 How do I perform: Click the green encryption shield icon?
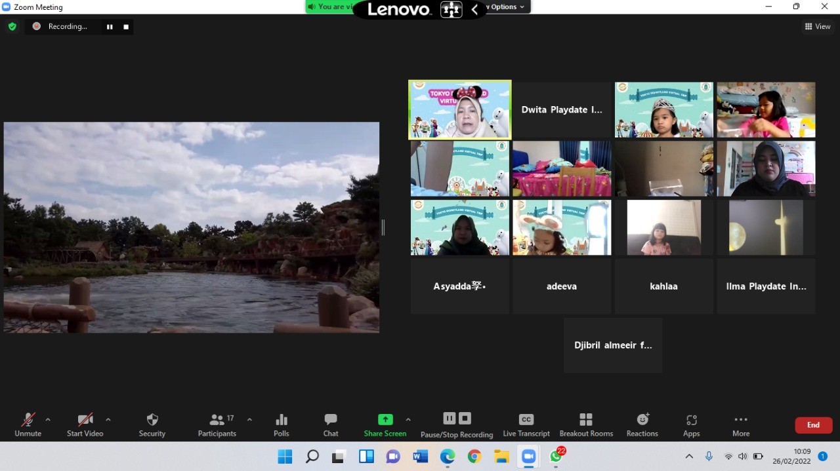click(x=12, y=26)
